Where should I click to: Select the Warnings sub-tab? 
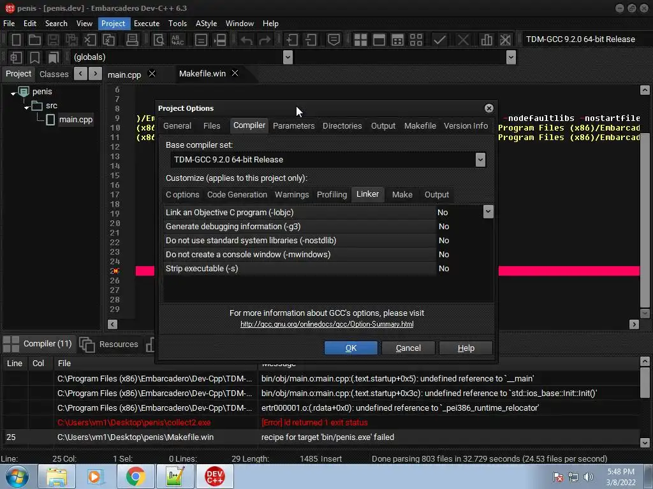(x=291, y=195)
